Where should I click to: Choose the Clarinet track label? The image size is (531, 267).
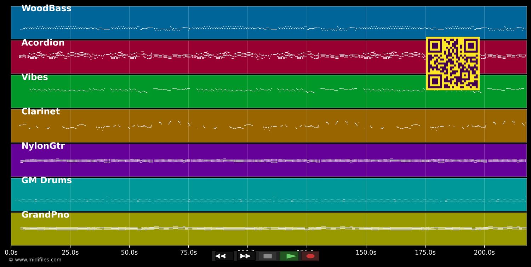(x=40, y=112)
